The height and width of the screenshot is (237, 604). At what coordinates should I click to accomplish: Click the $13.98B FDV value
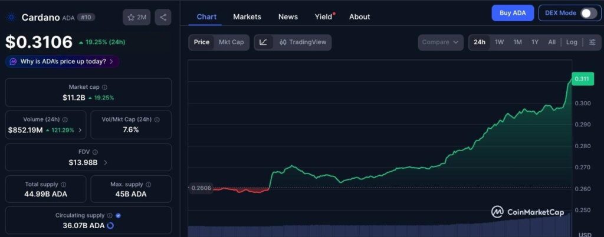[83, 162]
